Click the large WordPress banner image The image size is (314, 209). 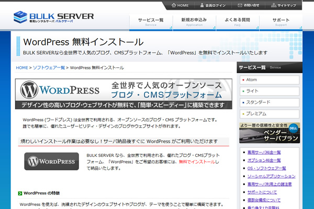click(124, 94)
